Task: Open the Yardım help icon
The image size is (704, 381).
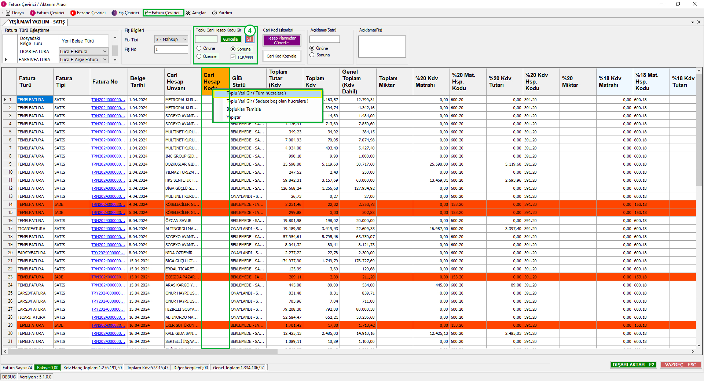Action: [214, 13]
